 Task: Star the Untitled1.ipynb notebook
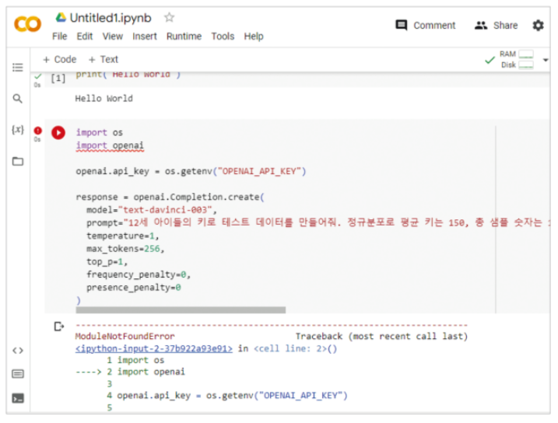pos(170,17)
